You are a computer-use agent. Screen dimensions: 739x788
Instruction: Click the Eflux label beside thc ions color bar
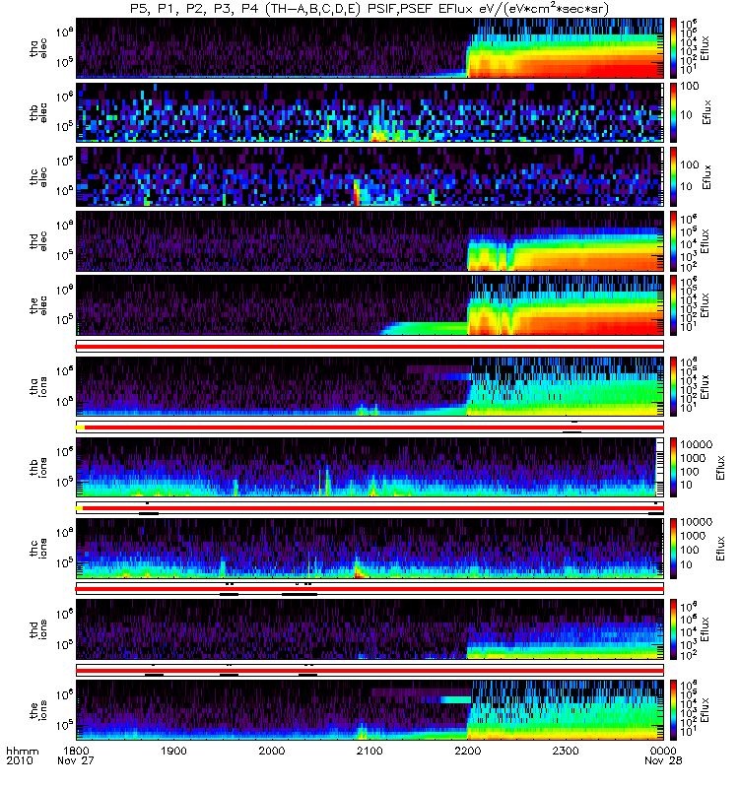[x=720, y=549]
